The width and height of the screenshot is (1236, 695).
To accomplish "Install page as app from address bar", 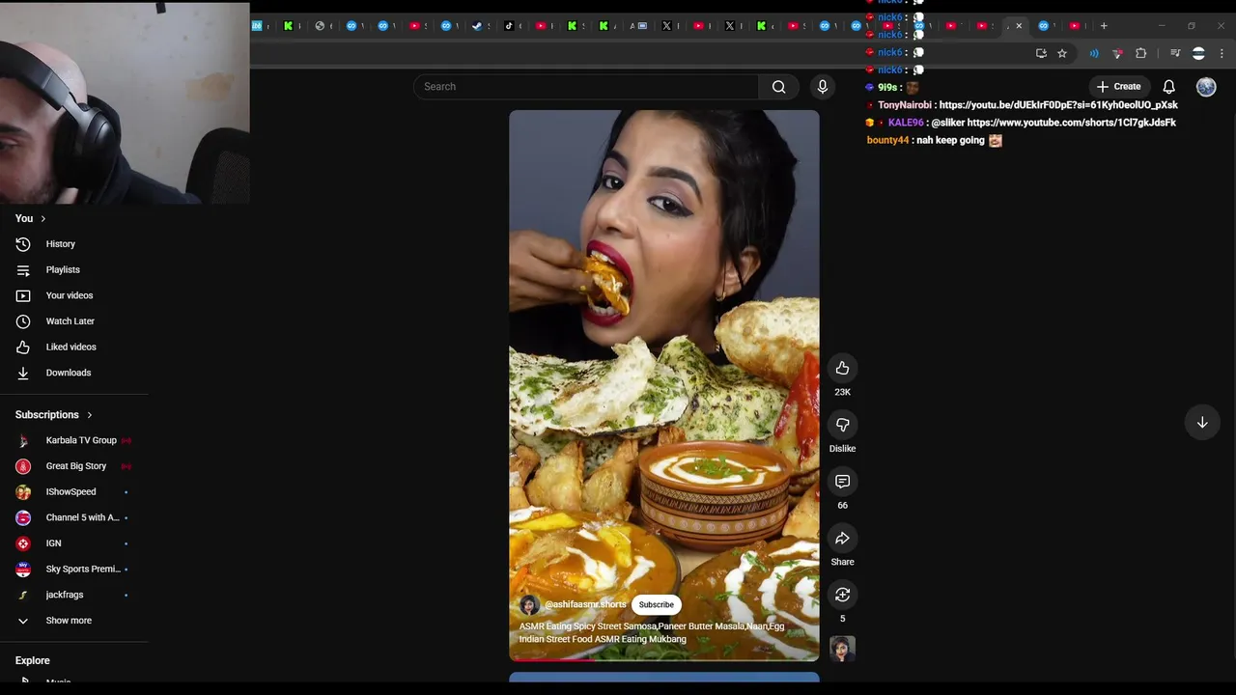I will 1041,53.
